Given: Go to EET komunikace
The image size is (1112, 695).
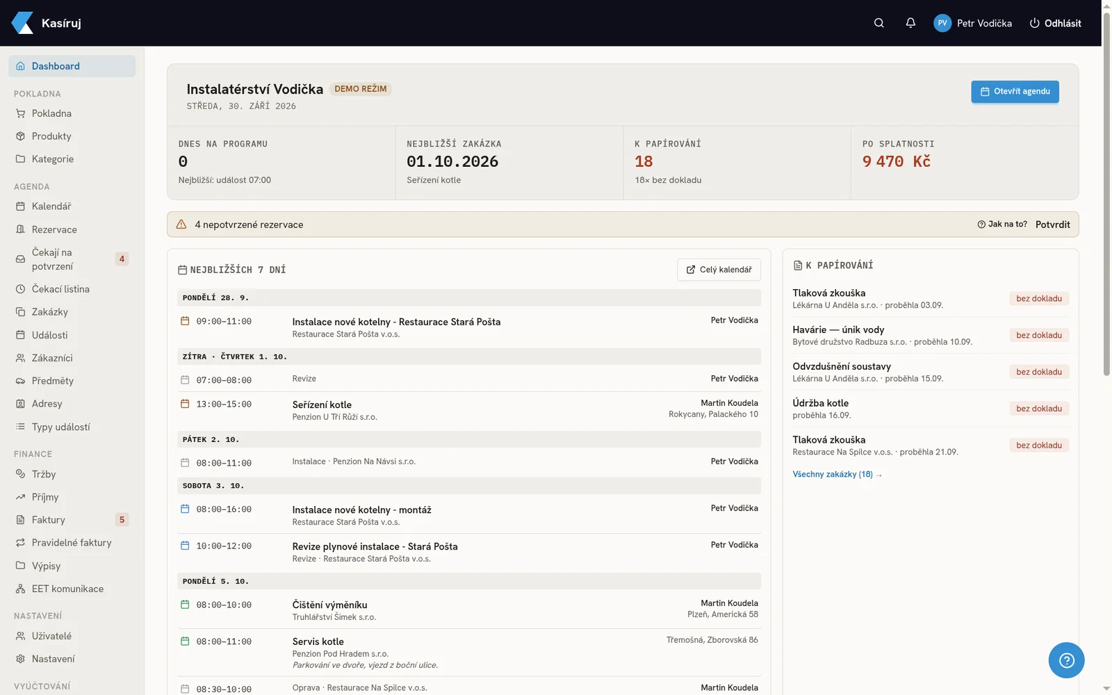Looking at the screenshot, I should coord(72,589).
